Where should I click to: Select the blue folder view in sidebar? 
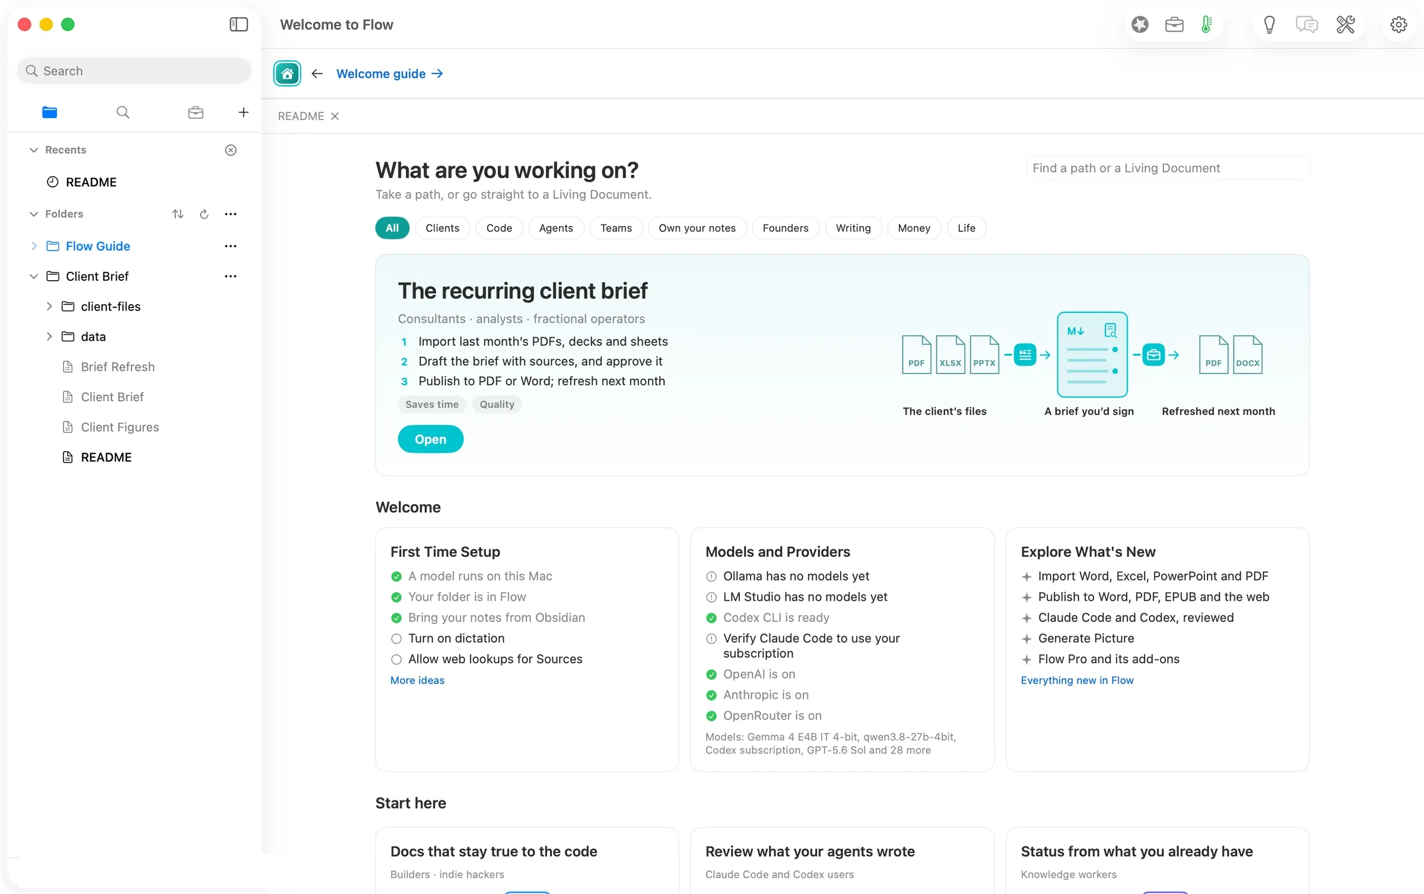point(50,112)
